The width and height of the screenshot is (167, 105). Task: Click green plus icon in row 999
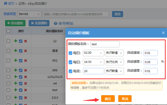coord(16,70)
